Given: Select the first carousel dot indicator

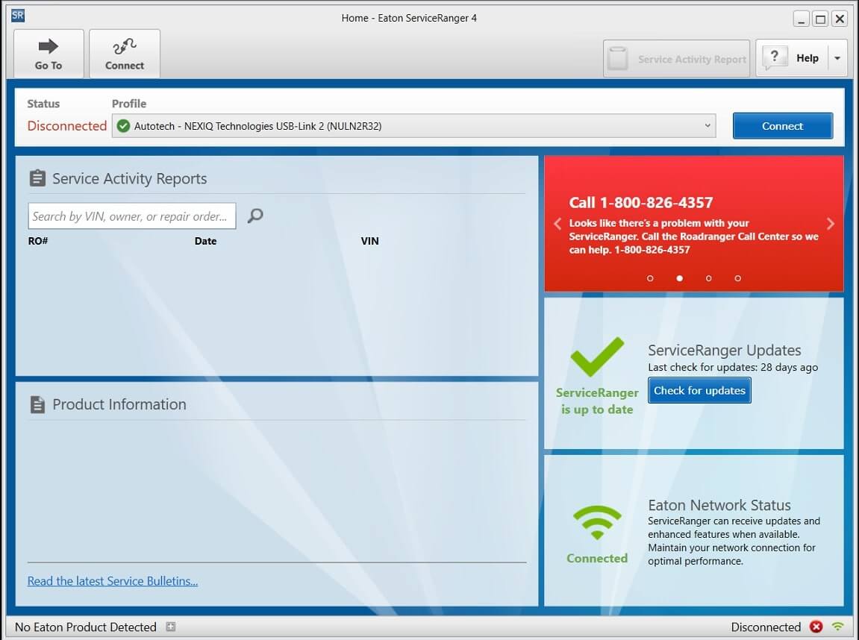Looking at the screenshot, I should (650, 278).
